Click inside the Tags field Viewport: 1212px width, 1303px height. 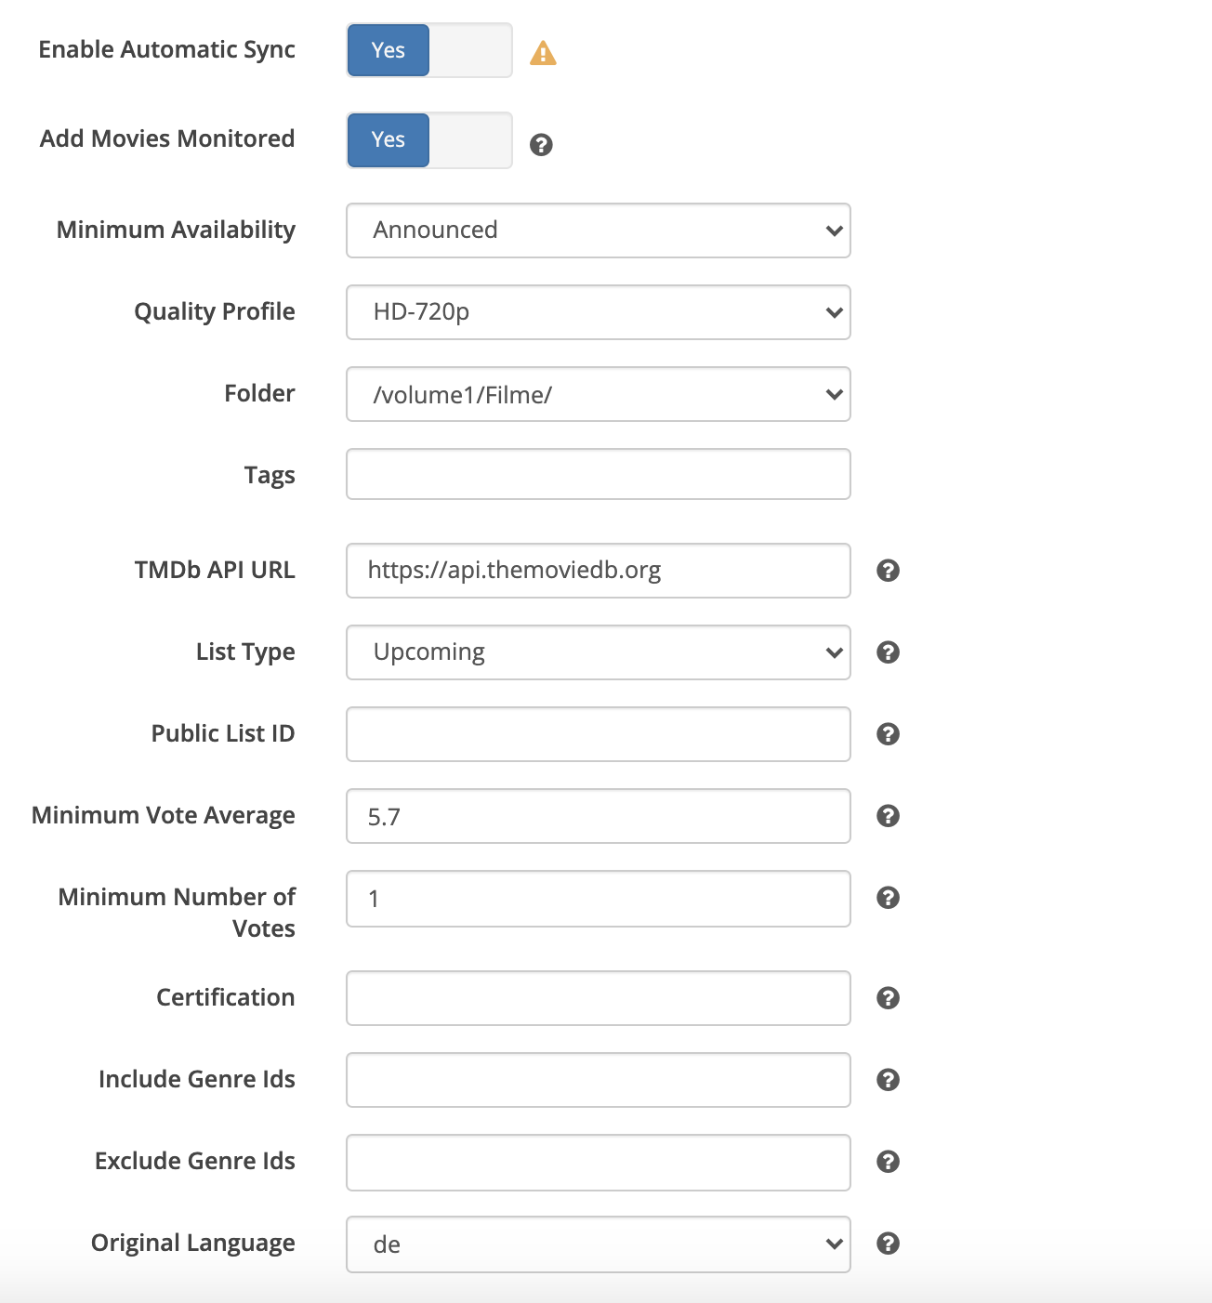tap(598, 474)
